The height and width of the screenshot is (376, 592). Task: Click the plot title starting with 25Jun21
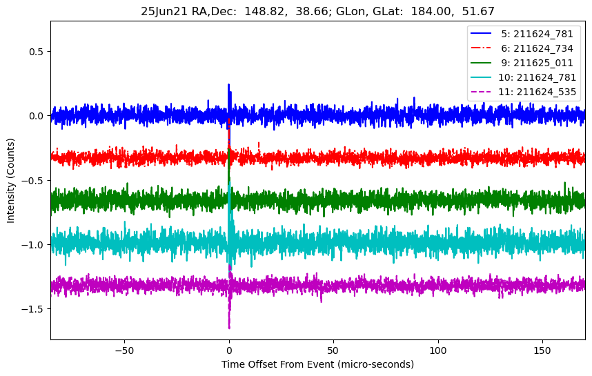click(x=317, y=11)
